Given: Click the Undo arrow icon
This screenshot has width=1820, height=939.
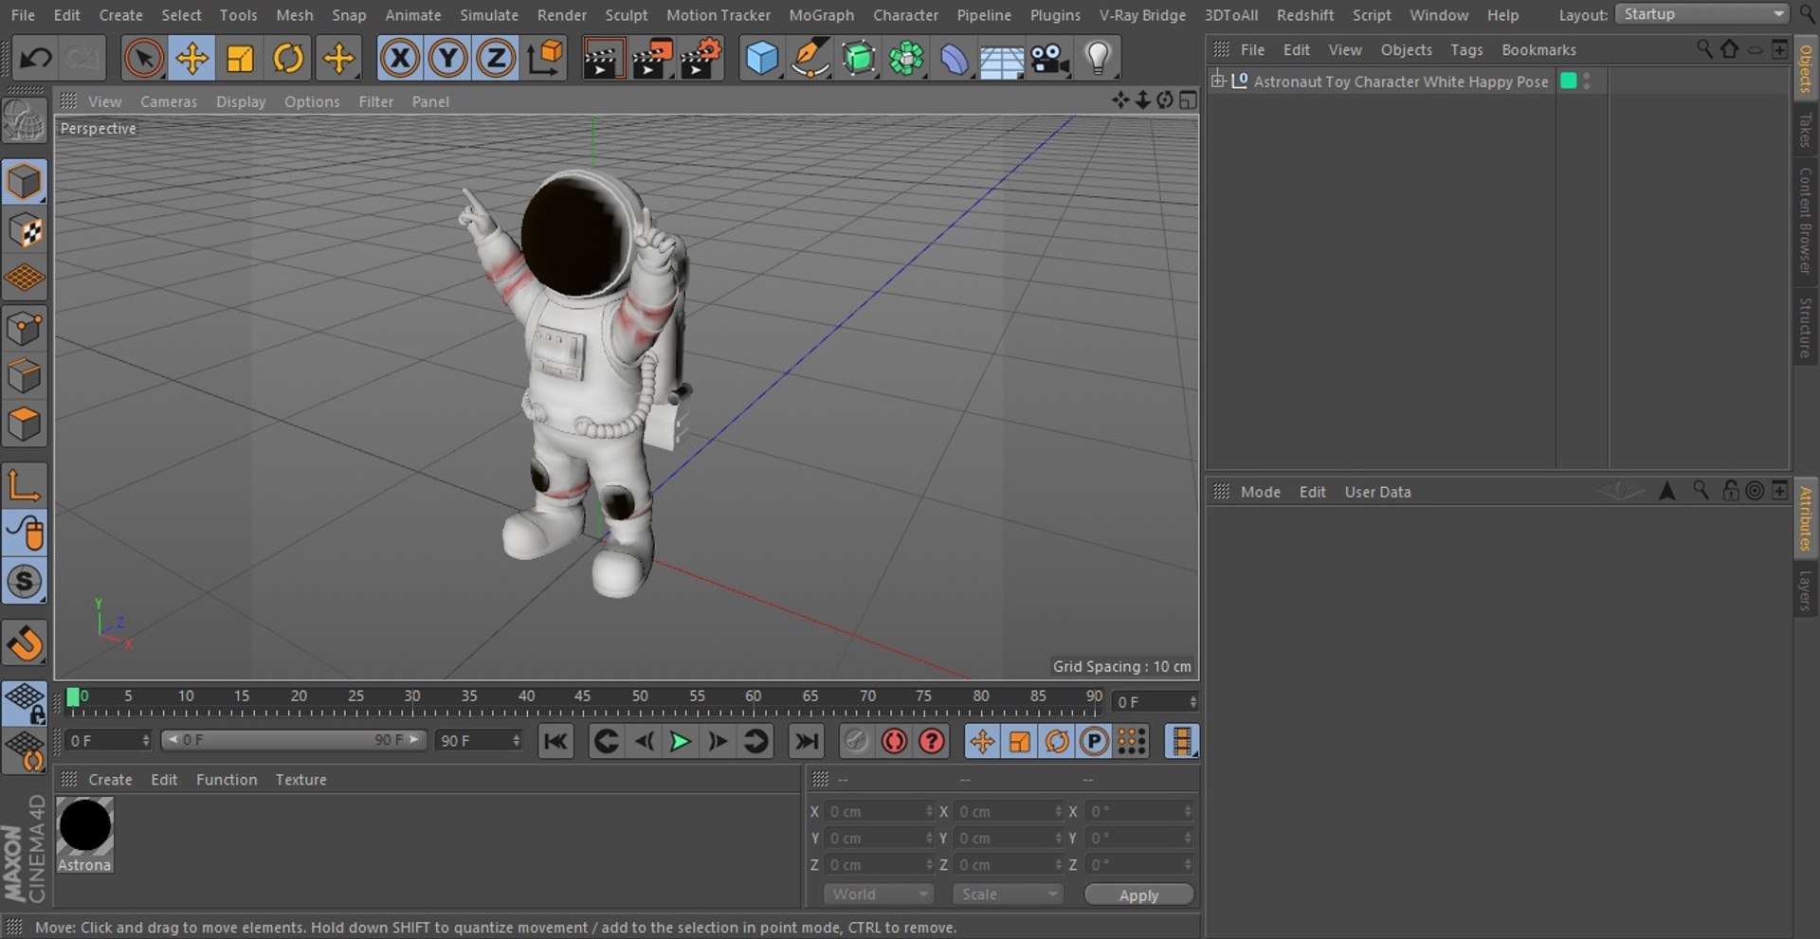Looking at the screenshot, I should coord(36,59).
